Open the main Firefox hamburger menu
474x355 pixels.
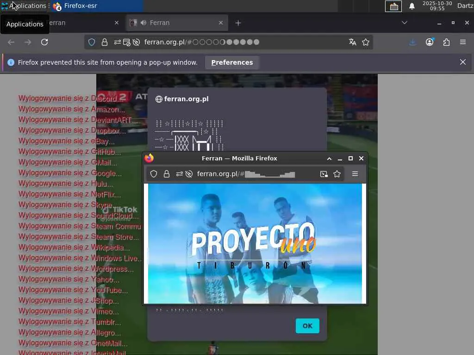tap(463, 42)
